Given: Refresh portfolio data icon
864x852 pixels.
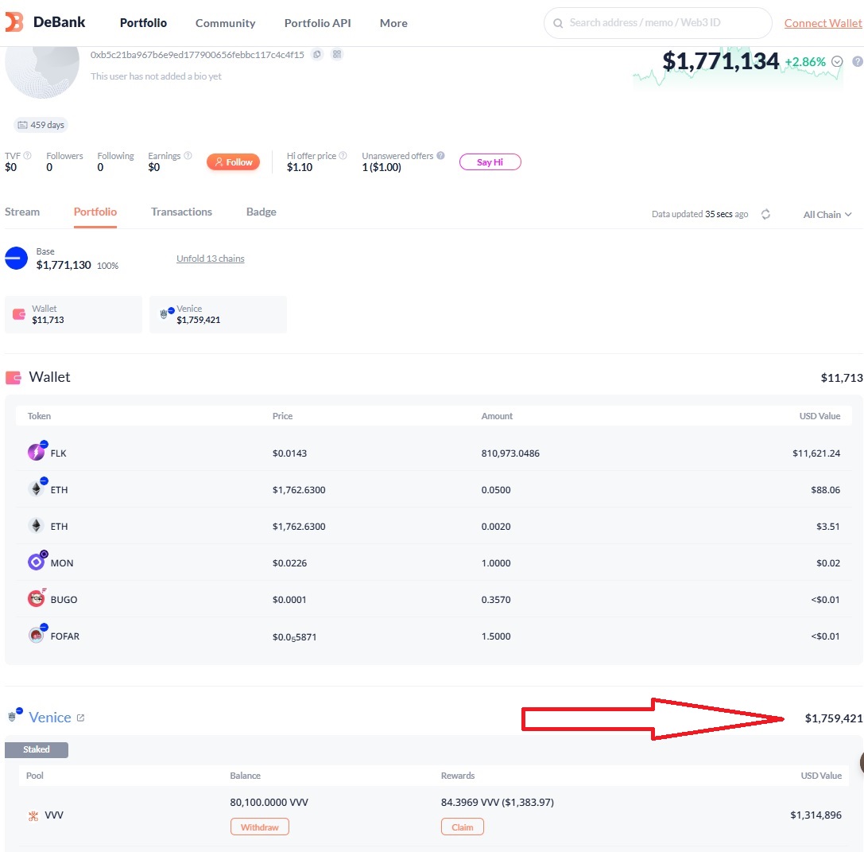Looking at the screenshot, I should pyautogui.click(x=765, y=214).
